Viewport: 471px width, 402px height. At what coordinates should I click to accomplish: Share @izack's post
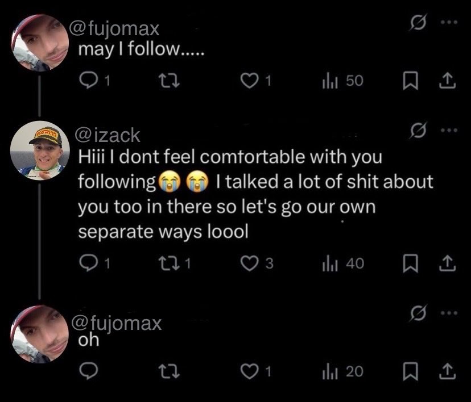pos(448,263)
